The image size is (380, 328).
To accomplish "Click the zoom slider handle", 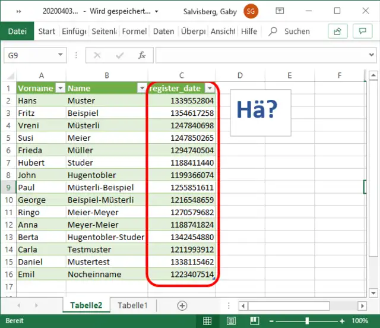I will pos(307,321).
